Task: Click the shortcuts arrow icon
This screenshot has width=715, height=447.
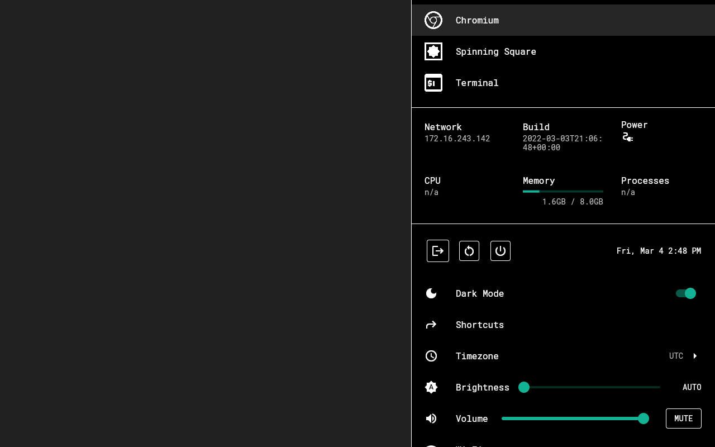Action: click(x=431, y=325)
